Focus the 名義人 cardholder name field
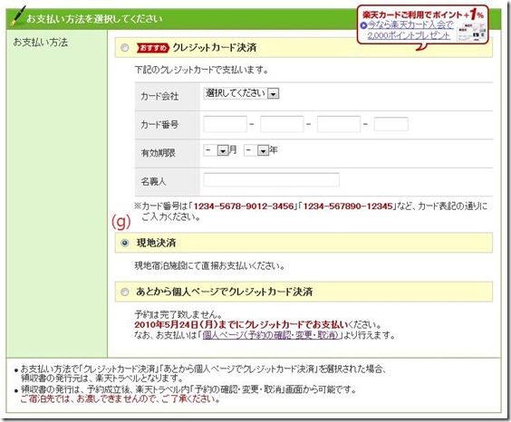The height and width of the screenshot is (422, 511). click(x=272, y=179)
